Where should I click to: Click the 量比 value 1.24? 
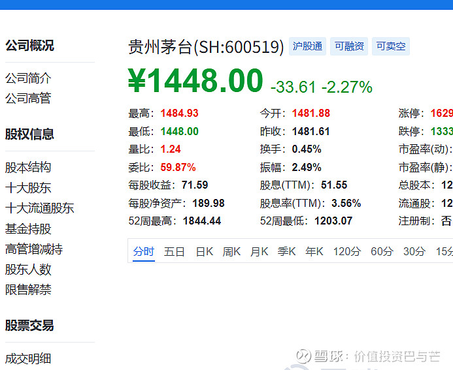pyautogui.click(x=171, y=149)
